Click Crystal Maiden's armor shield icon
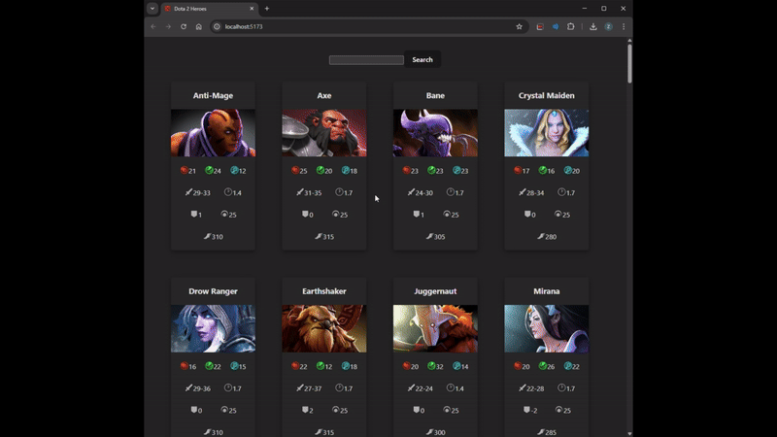777x437 pixels. click(x=527, y=214)
